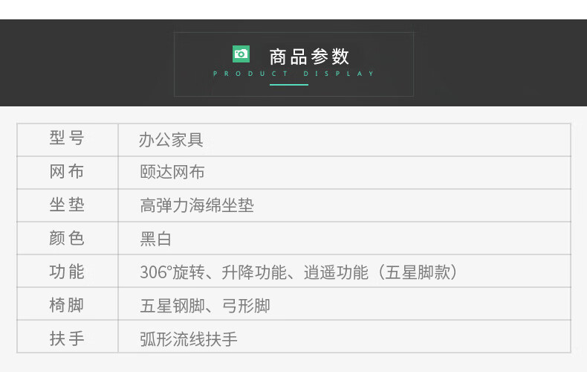Select the 坐垫 row label
This screenshot has width=587, height=372.
point(67,205)
